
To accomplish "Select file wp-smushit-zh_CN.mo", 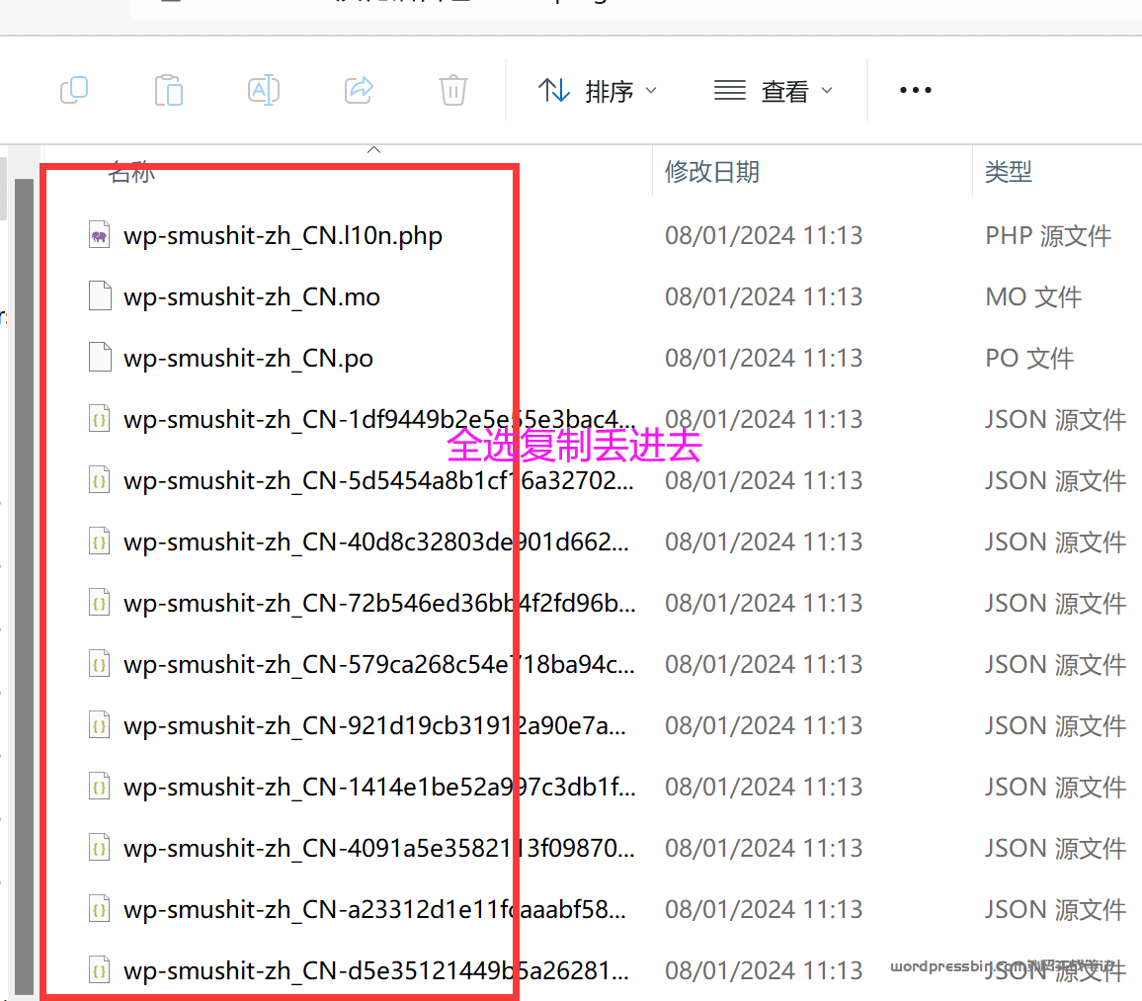I will [x=252, y=297].
